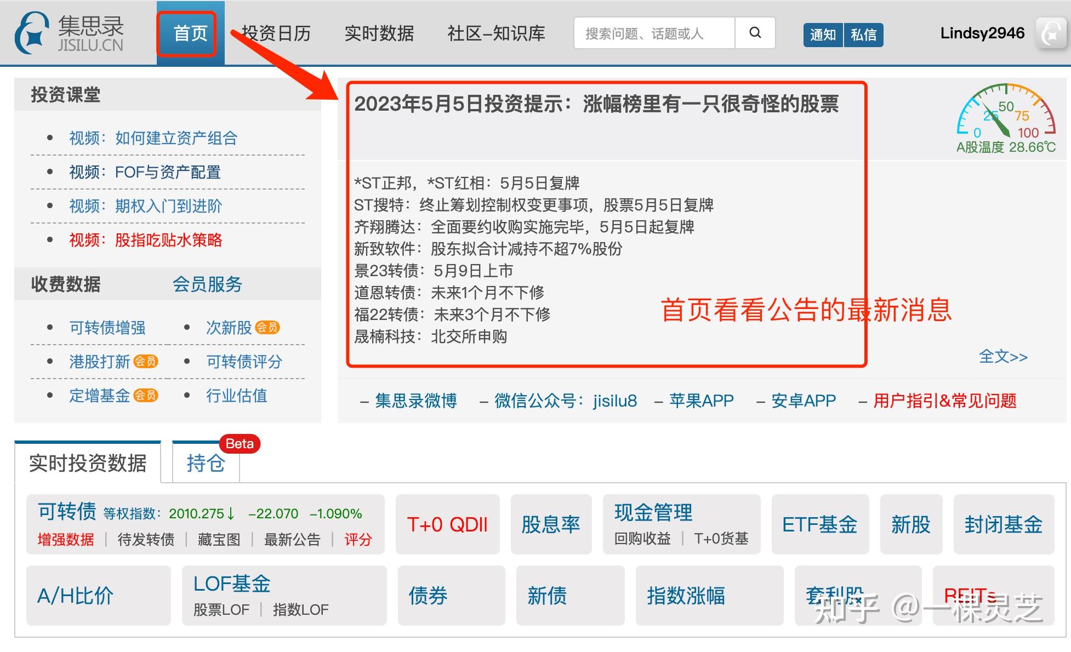The width and height of the screenshot is (1071, 652).
Task: Open 集思录微博 link
Action: [416, 401]
